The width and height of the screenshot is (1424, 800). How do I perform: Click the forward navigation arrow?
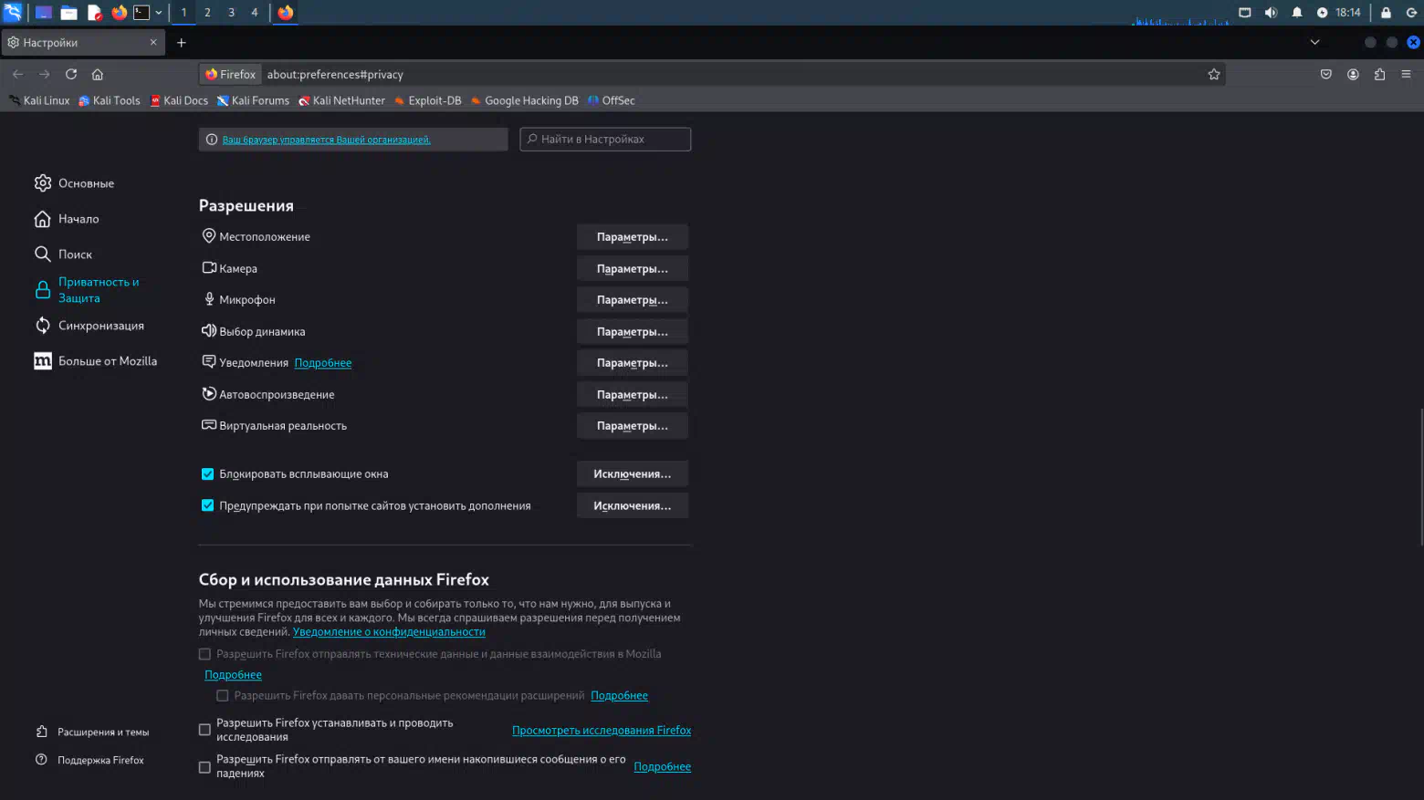pos(44,74)
